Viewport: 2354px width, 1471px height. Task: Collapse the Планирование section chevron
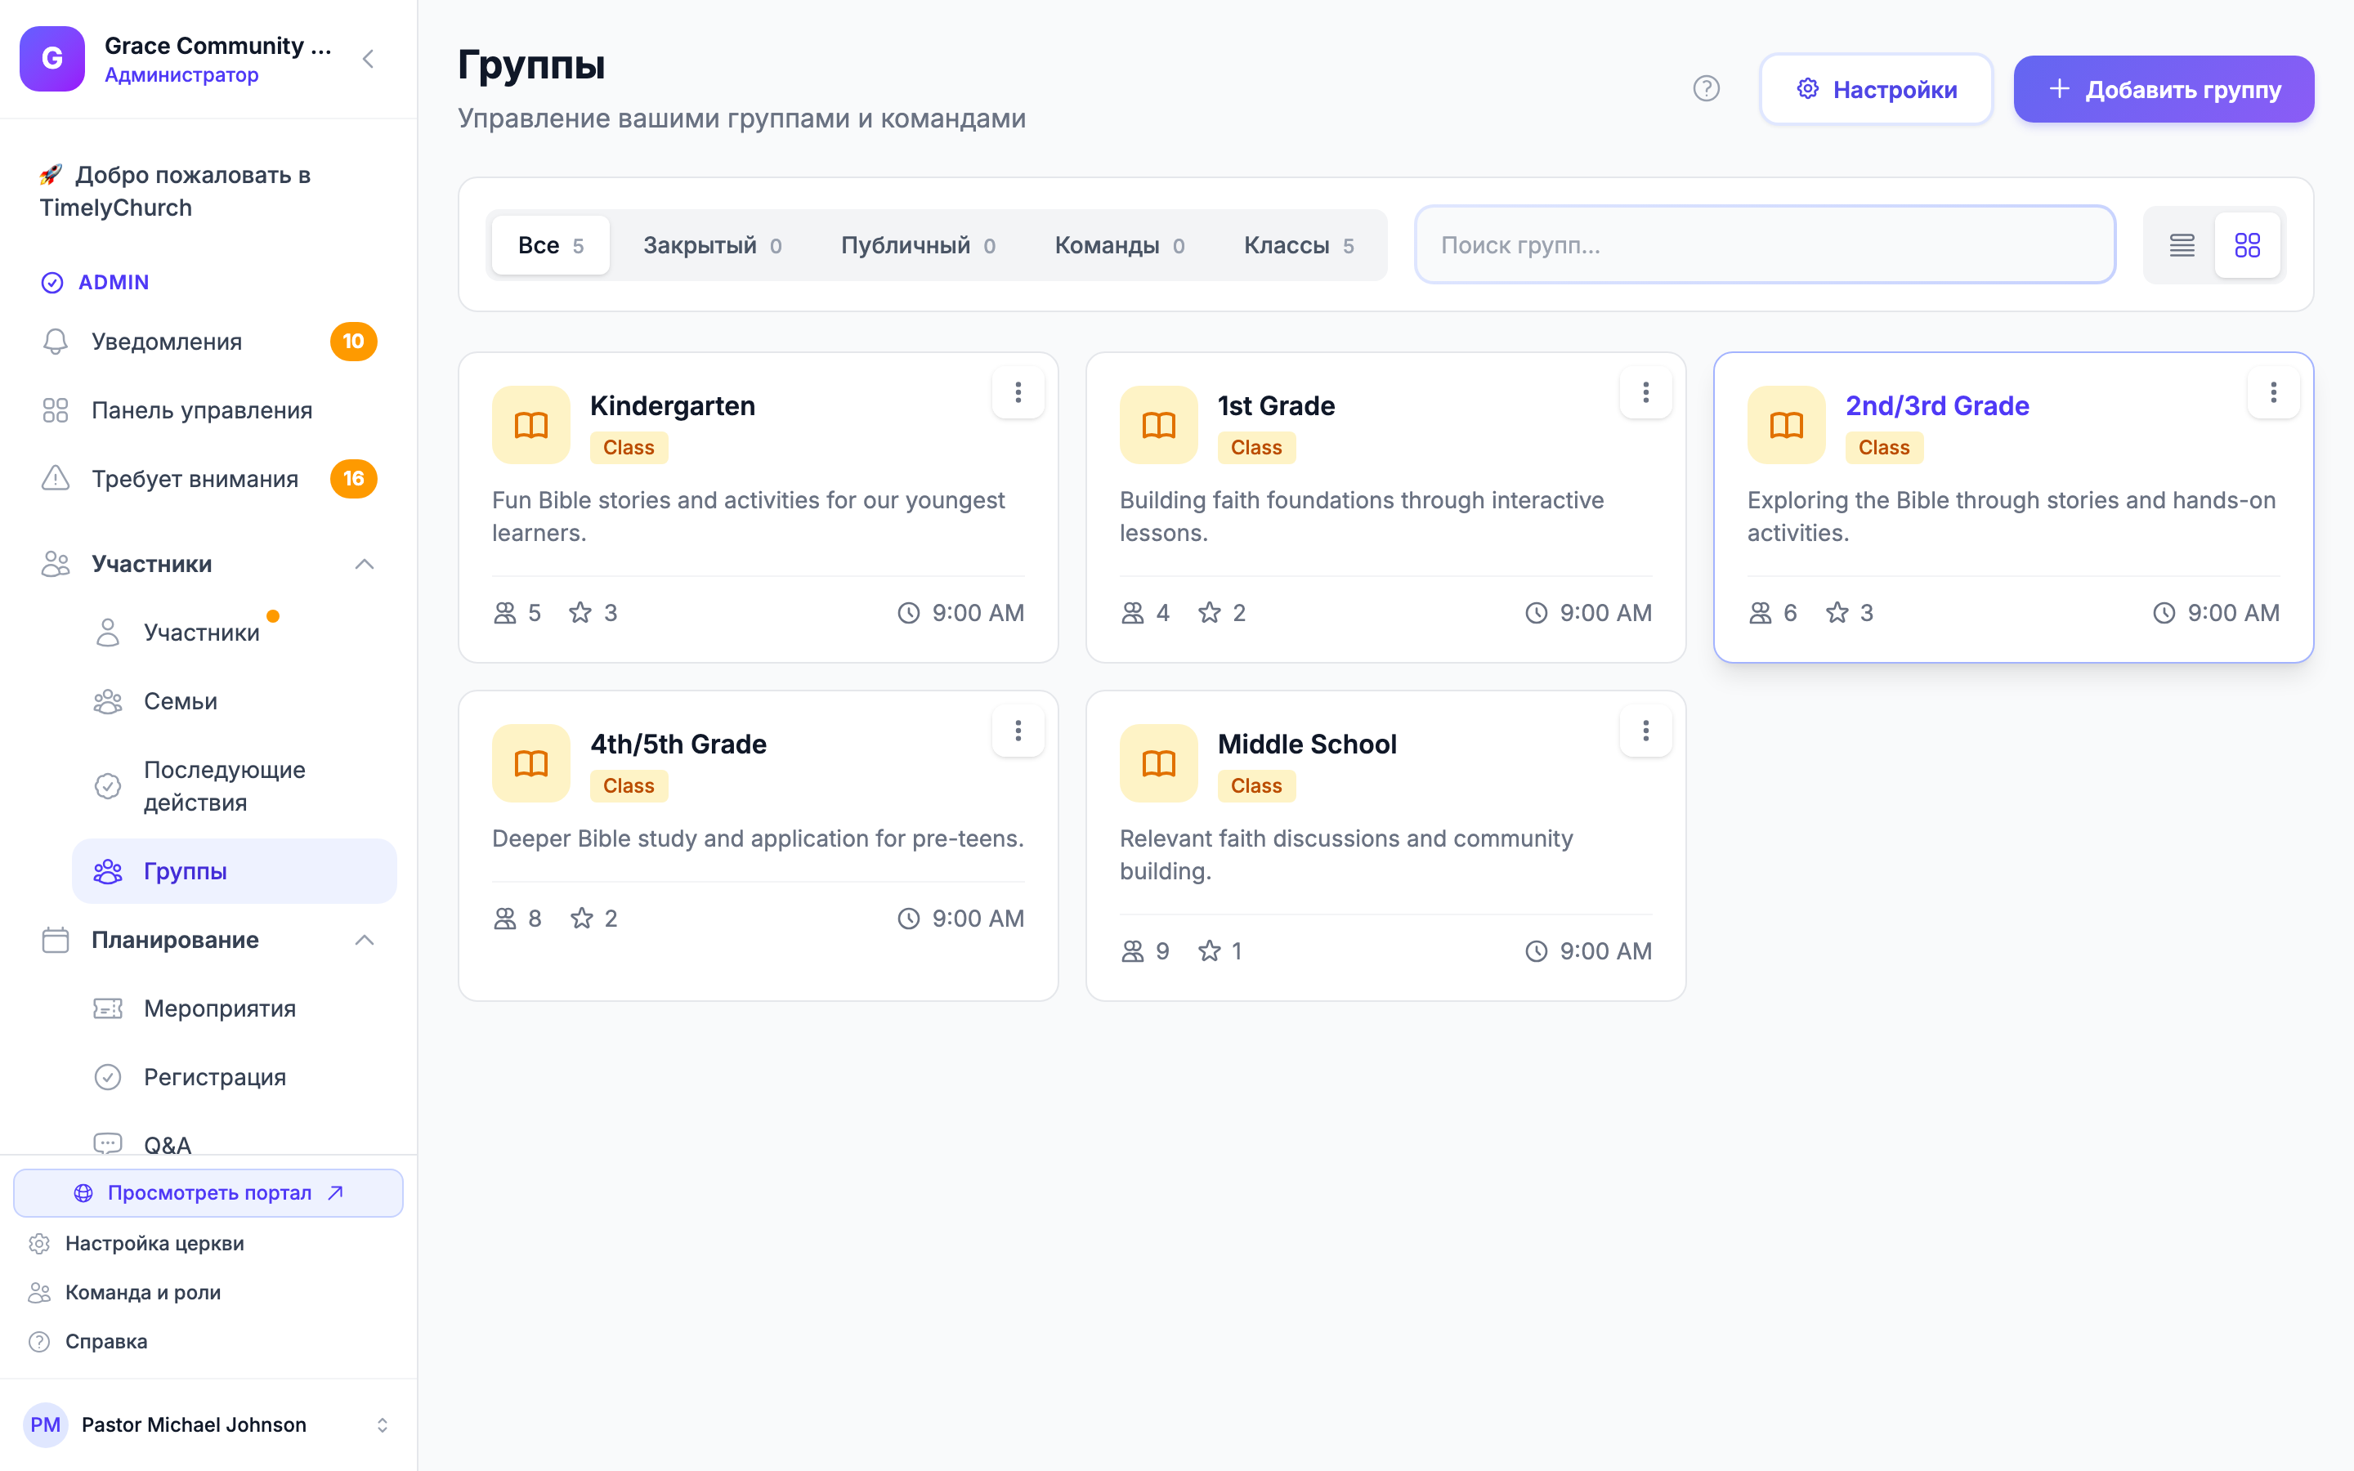pos(365,940)
